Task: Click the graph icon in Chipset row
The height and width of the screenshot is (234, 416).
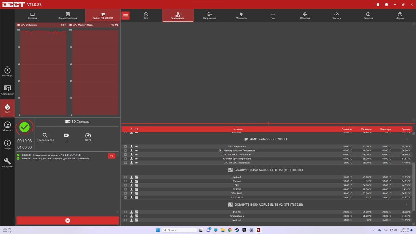Action: point(131,181)
